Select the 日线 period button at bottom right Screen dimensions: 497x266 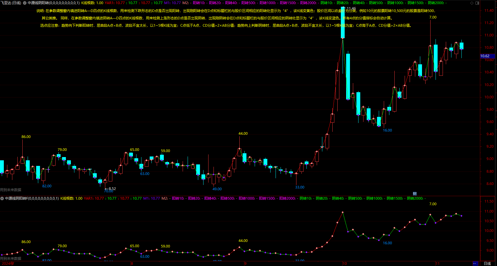488,264
